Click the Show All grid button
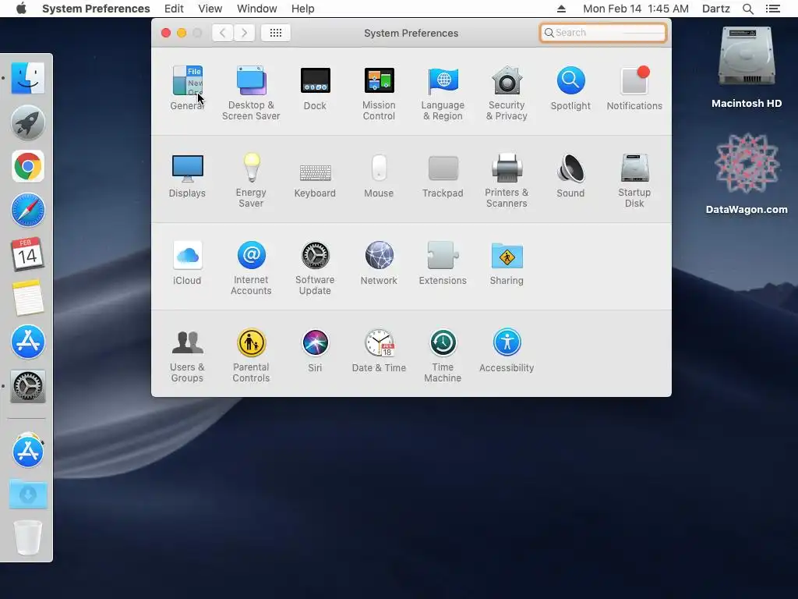This screenshot has height=599, width=798. pos(275,33)
